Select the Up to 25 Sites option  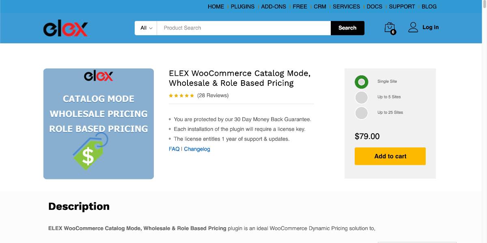[361, 113]
